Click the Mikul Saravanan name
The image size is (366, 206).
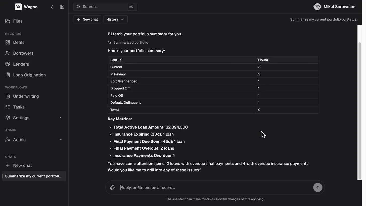click(x=339, y=7)
